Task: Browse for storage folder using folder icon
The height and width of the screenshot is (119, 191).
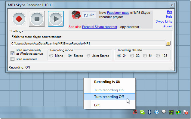Action: [x=168, y=43]
